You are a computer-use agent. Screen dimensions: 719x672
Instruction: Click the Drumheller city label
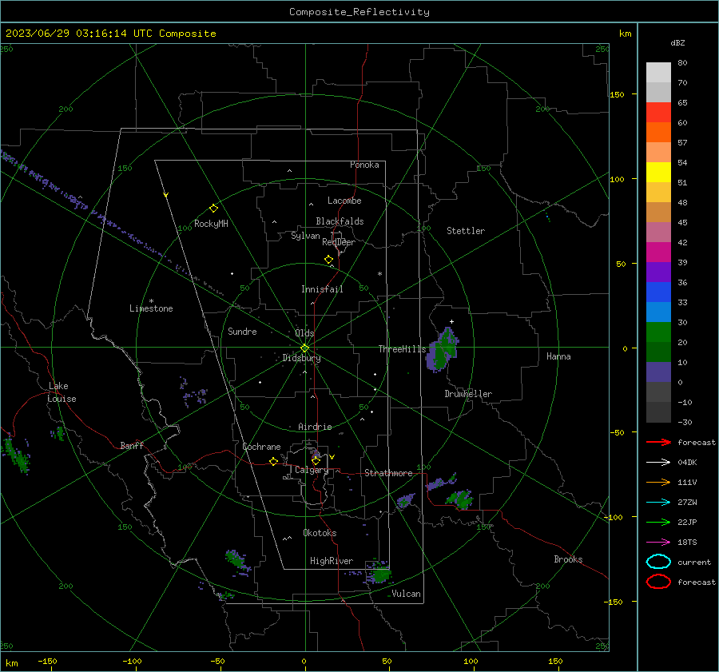[468, 394]
